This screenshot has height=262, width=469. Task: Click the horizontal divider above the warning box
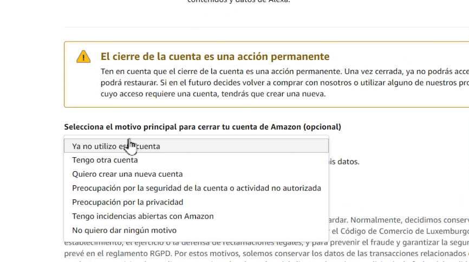265,28
